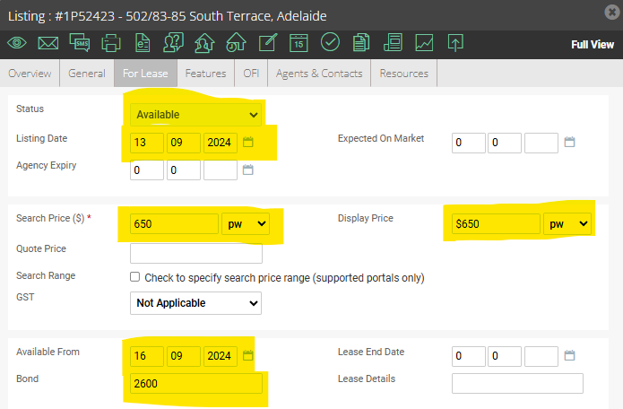Viewport: 623px width, 409px height.
Task: Open the Search Price pw period dropdown
Action: (x=246, y=223)
